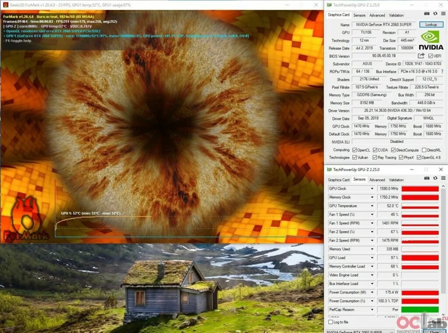Click the screenshot camera icon in bottom GPU-Z window

pos(427,178)
